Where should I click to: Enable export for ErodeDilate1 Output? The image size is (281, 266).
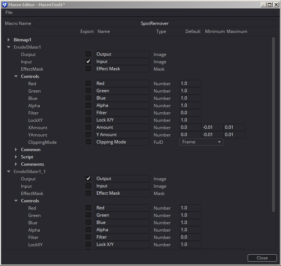point(88,54)
